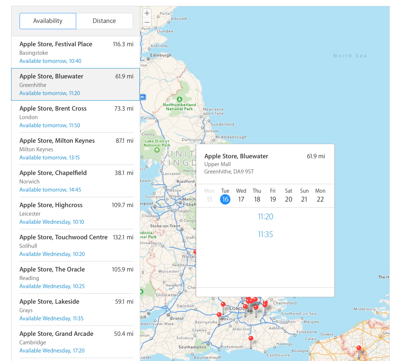Click the Lake District National Park icon
The height and width of the screenshot is (361, 402).
click(x=157, y=150)
